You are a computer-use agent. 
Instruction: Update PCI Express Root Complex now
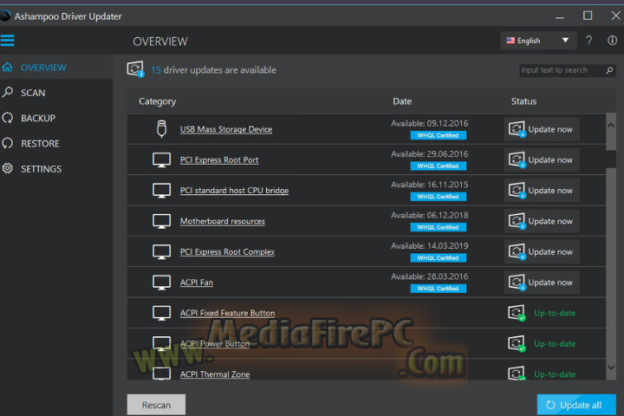(x=542, y=251)
